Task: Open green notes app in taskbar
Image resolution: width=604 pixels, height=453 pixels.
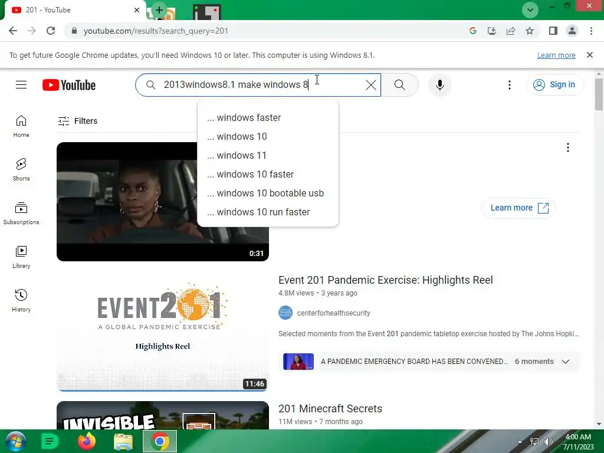Action: [x=50, y=441]
